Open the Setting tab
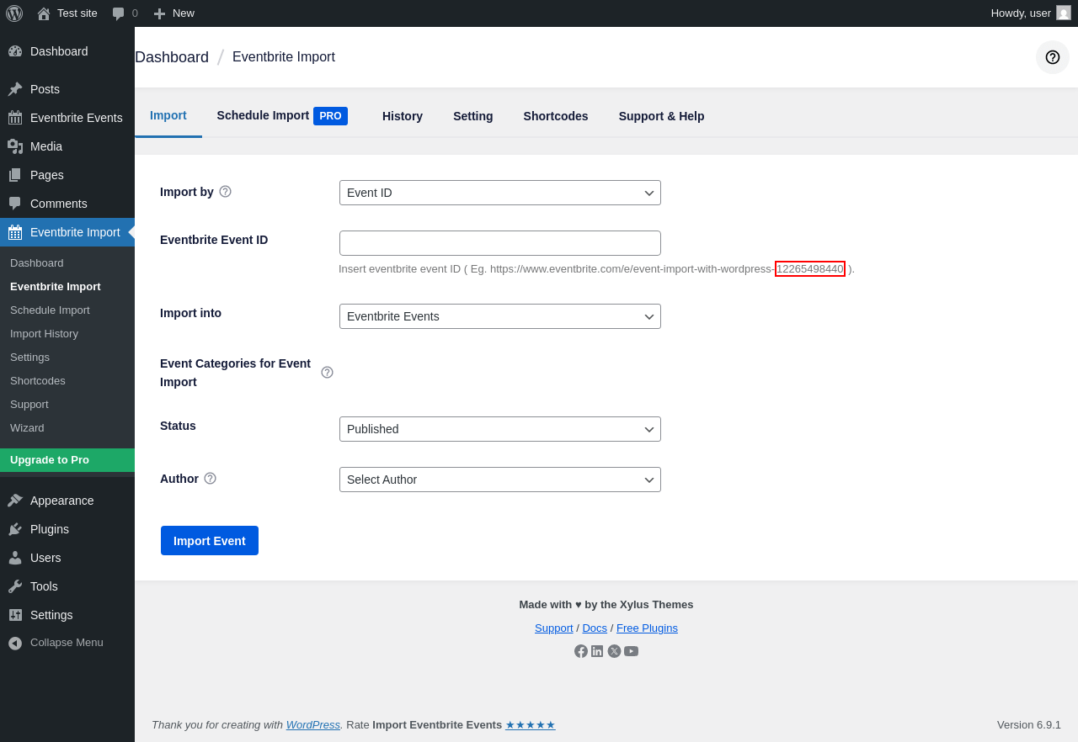 point(473,116)
